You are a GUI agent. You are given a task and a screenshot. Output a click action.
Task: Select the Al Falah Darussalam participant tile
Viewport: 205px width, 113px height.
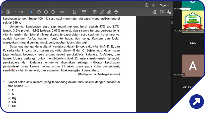(x=193, y=22)
